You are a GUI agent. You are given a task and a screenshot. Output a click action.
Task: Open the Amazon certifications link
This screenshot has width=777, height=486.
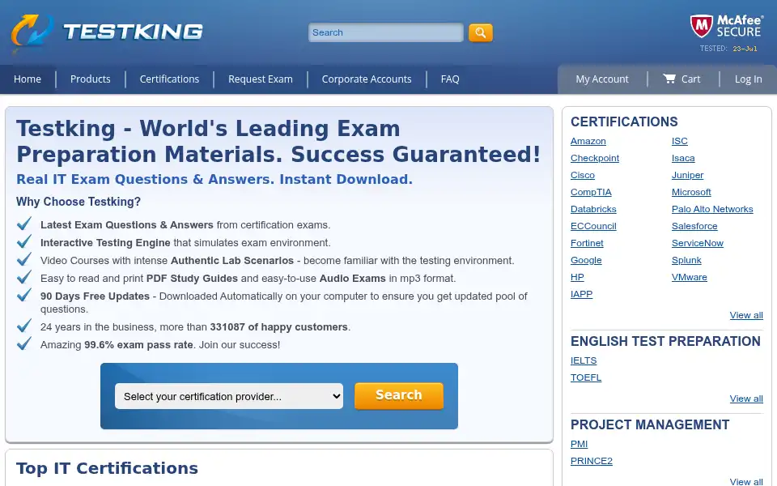[588, 141]
